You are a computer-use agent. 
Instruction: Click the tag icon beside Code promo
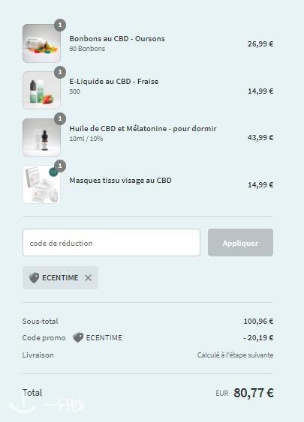pos(78,337)
